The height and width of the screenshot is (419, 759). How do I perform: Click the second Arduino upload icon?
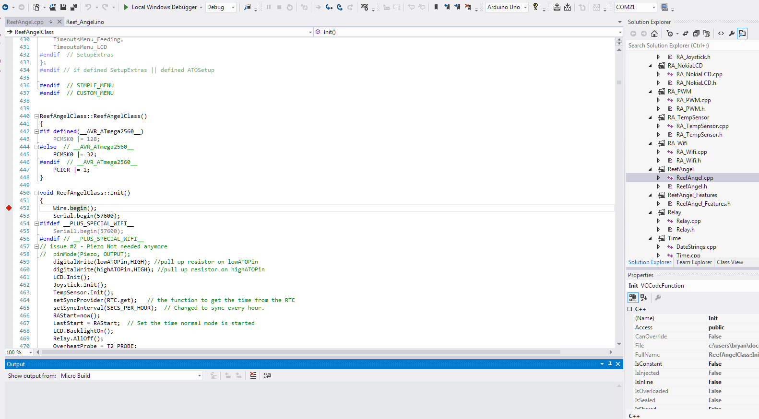pyautogui.click(x=568, y=7)
